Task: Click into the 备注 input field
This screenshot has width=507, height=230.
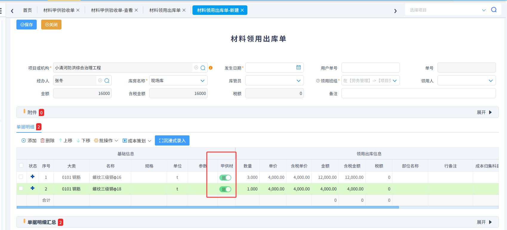Action: [x=418, y=93]
